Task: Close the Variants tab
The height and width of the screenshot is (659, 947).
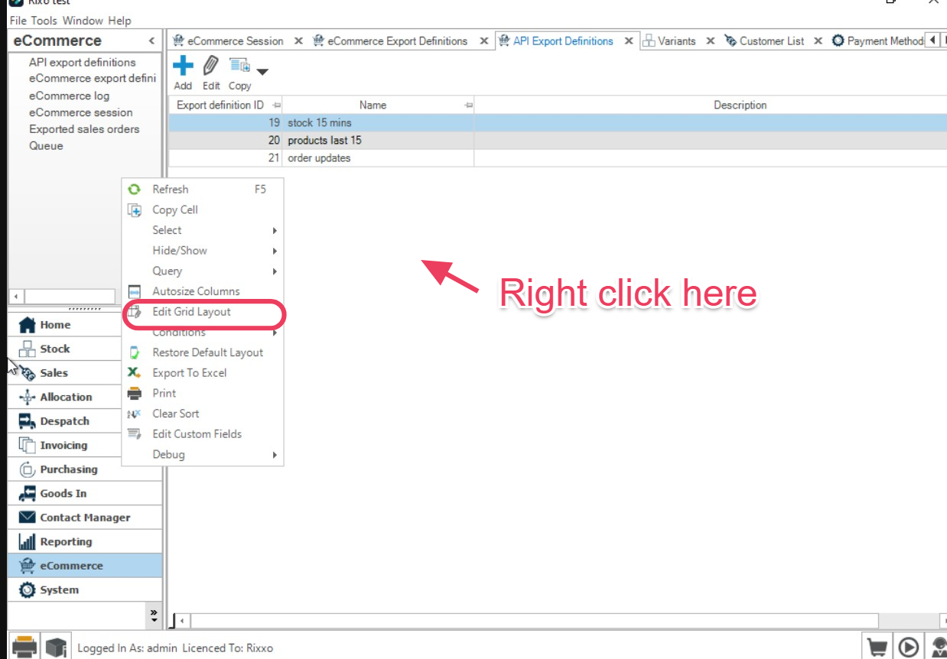Action: pos(710,41)
